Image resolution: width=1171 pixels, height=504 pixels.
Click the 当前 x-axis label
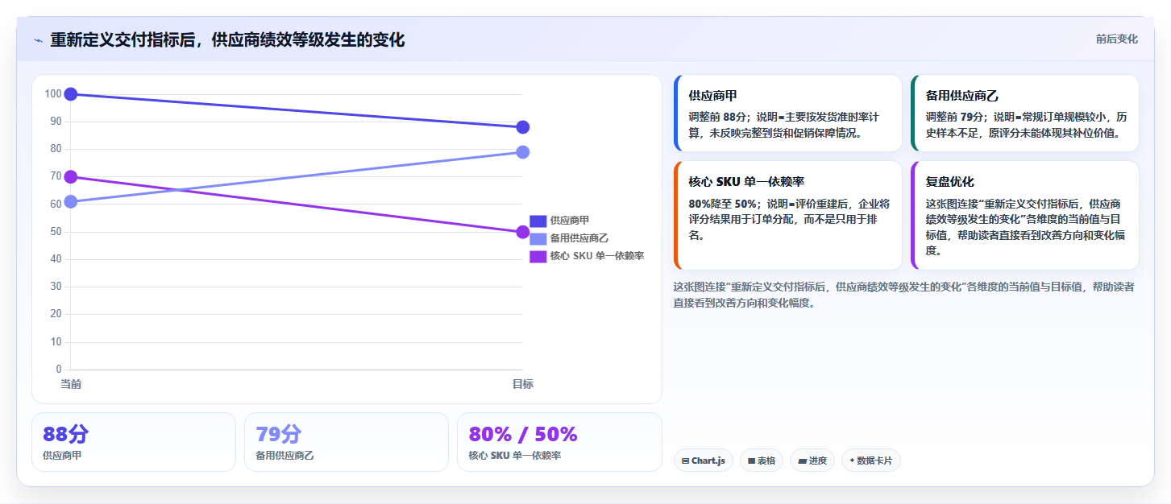pyautogui.click(x=71, y=384)
